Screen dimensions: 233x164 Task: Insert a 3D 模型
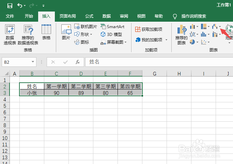pos(111,35)
